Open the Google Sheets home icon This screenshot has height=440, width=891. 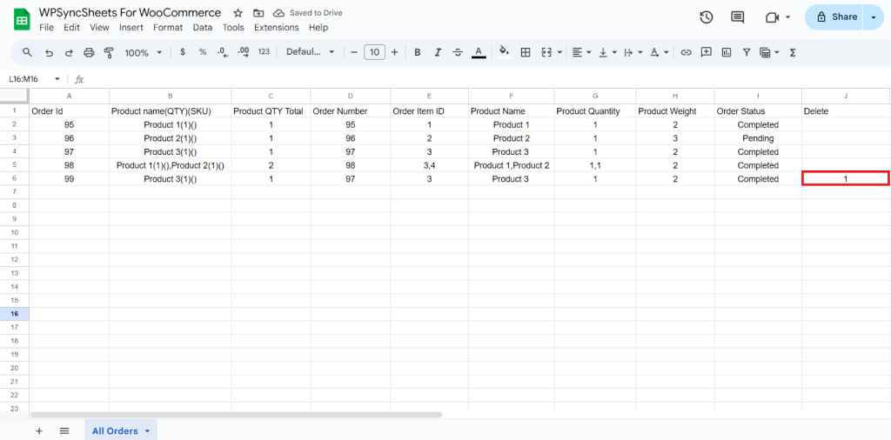tap(22, 20)
